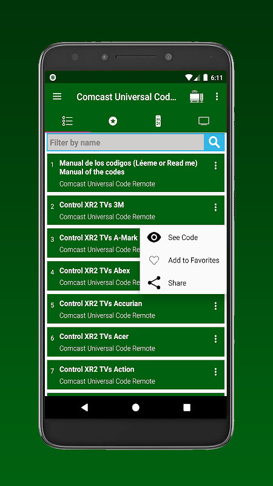This screenshot has width=273, height=486.
Task: Tap the TV remote cast icon in the header
Action: 197,97
